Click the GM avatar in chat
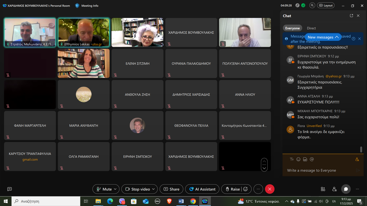367x206 pixels. click(290, 80)
